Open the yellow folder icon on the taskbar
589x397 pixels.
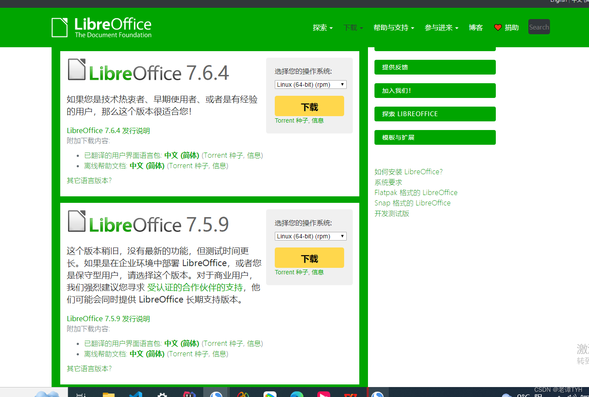pyautogui.click(x=108, y=394)
